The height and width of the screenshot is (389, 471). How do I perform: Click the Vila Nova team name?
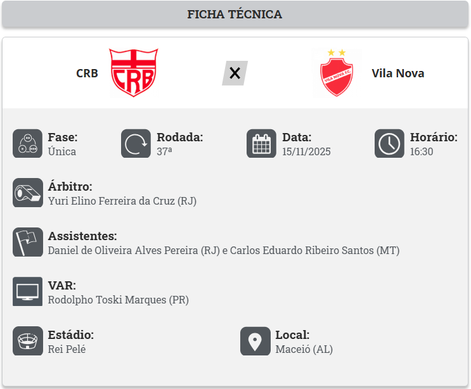[x=397, y=73]
